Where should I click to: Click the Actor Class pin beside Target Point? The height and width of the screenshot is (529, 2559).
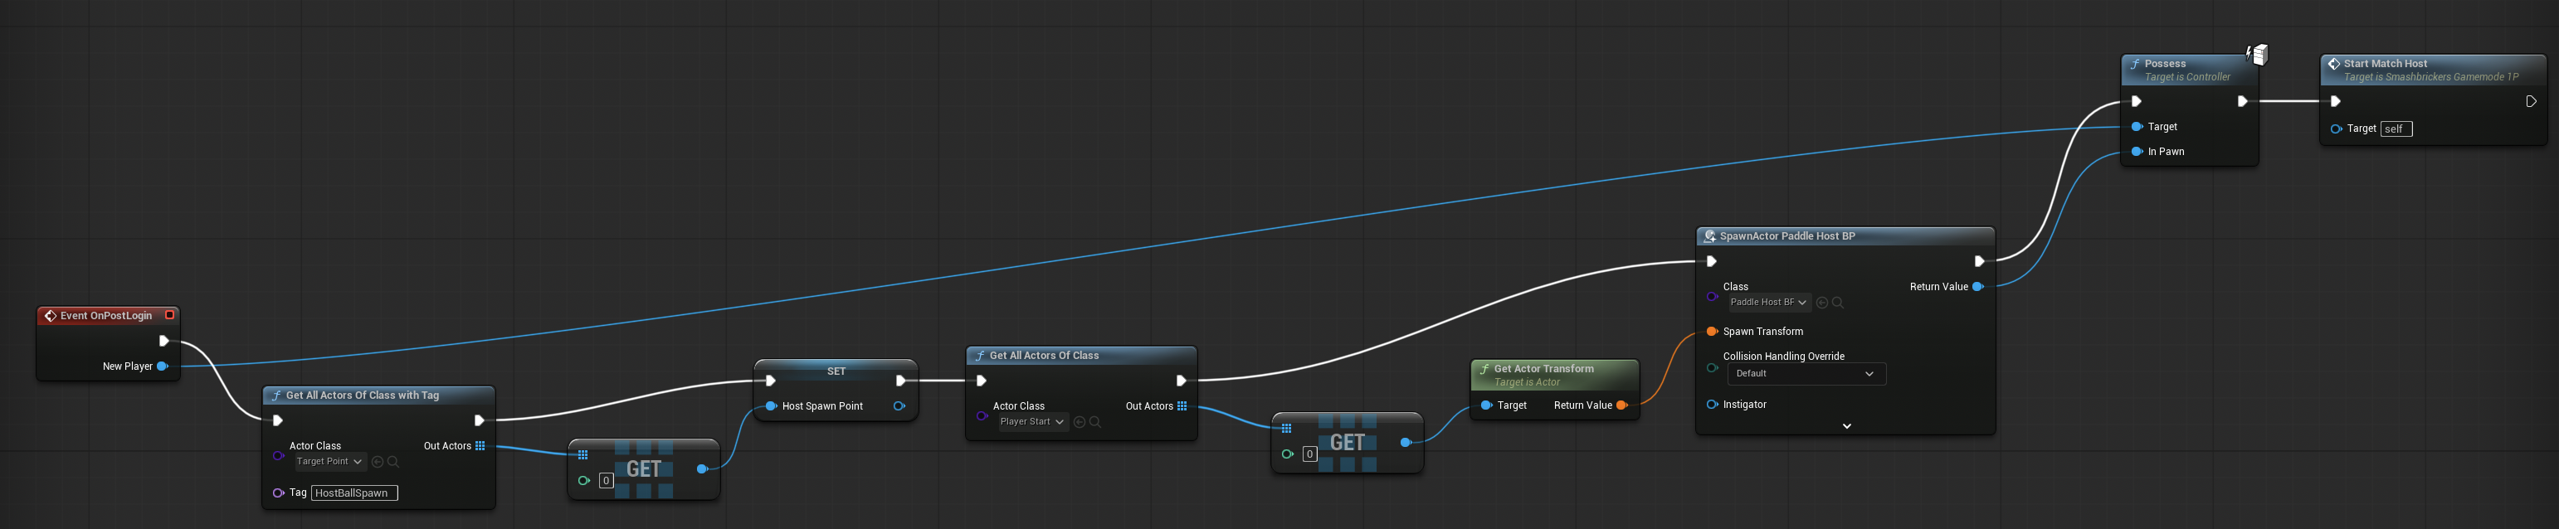tap(278, 457)
